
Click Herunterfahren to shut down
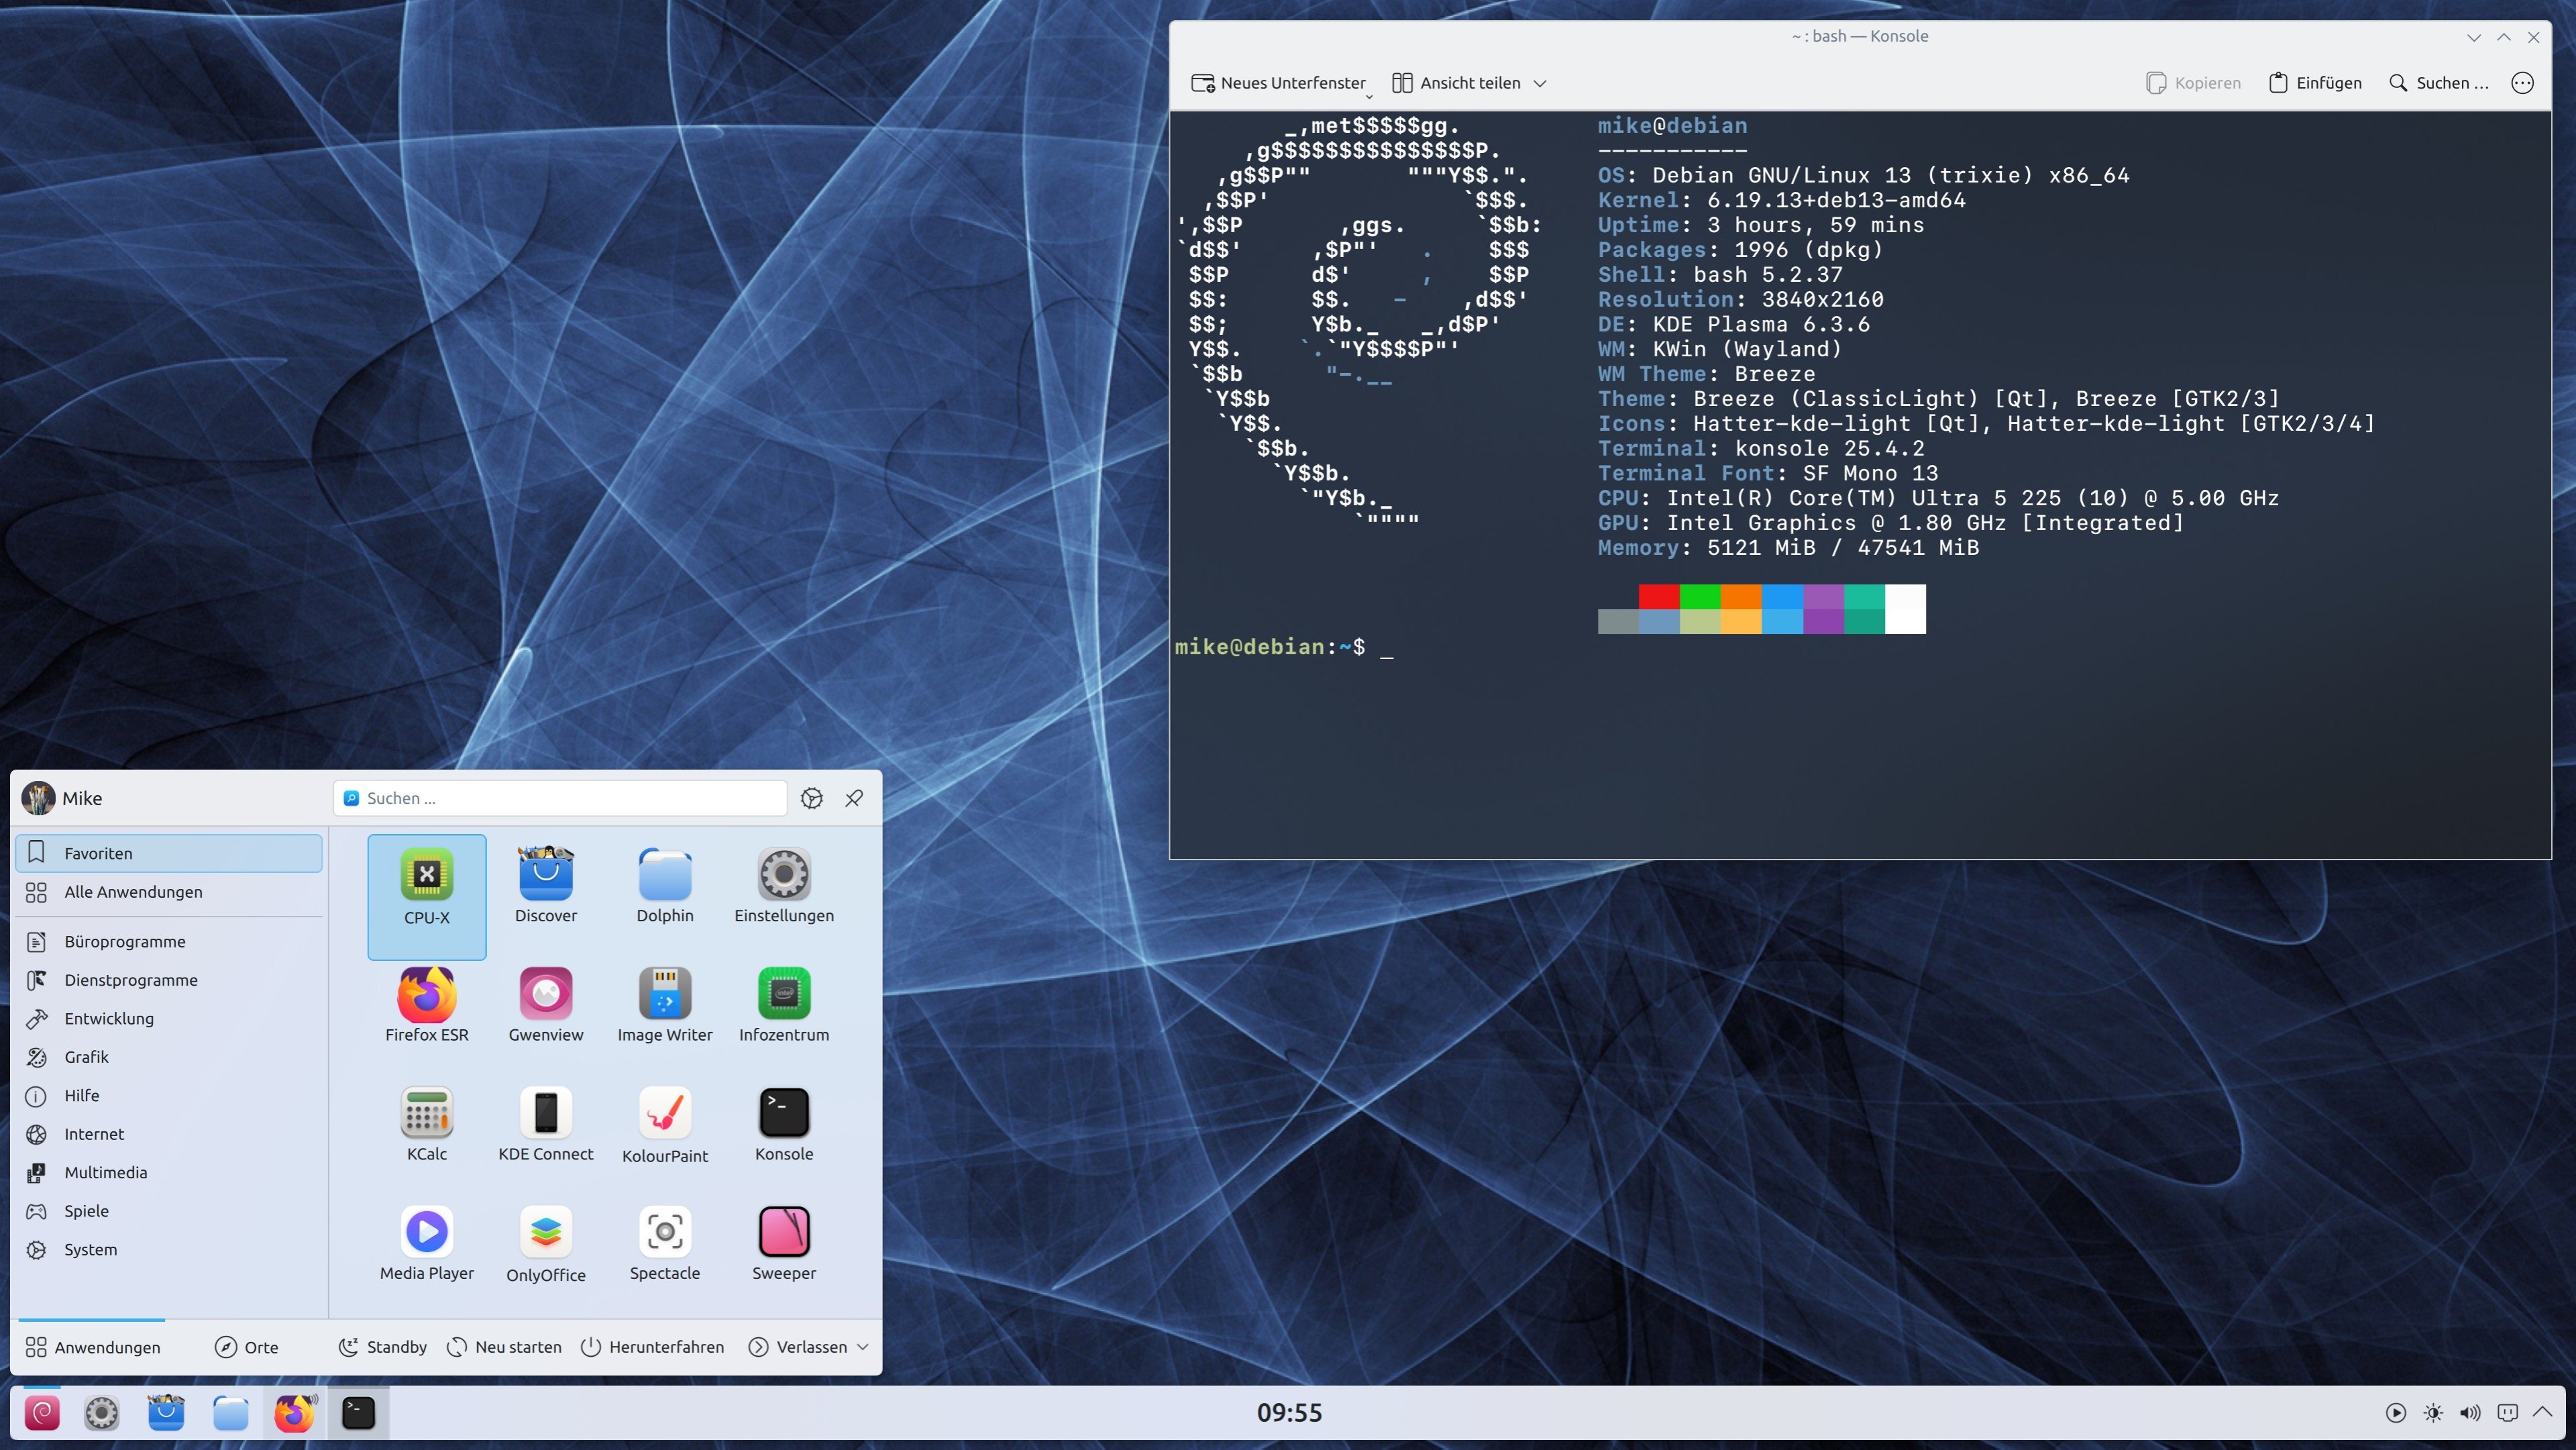pos(652,1347)
